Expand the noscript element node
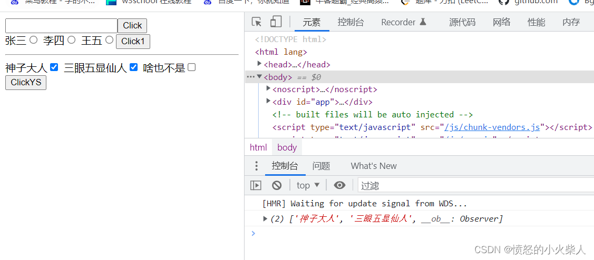This screenshot has width=594, height=260. [269, 88]
